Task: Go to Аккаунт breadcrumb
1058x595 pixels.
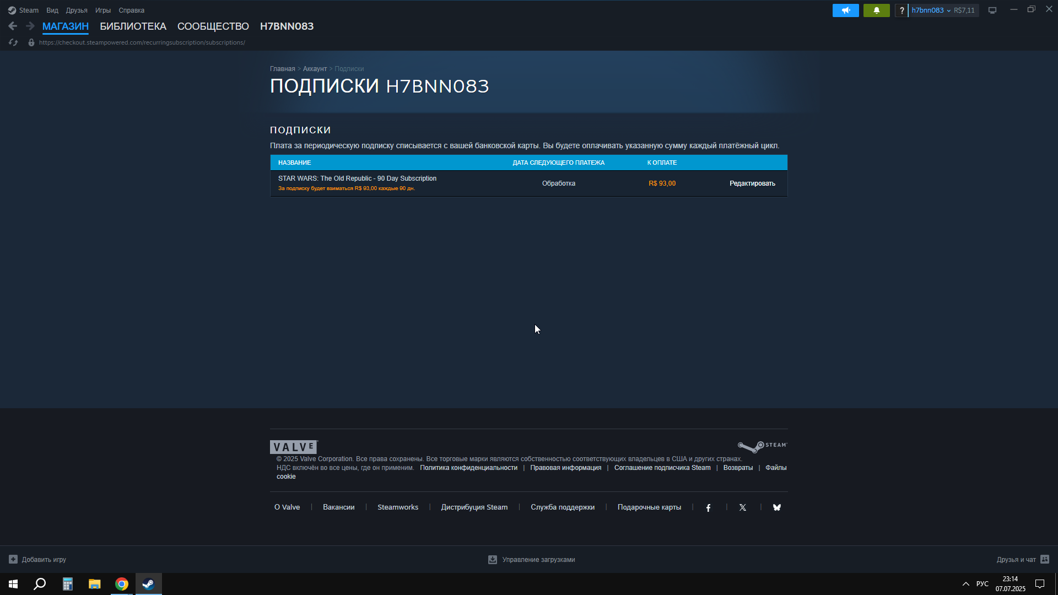Action: tap(315, 69)
